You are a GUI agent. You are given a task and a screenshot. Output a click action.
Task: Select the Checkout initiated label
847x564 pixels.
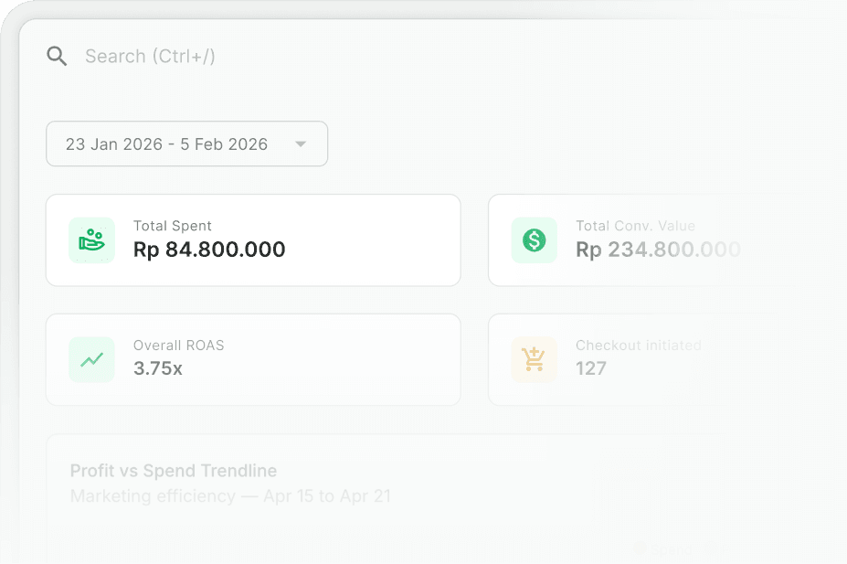tap(639, 346)
